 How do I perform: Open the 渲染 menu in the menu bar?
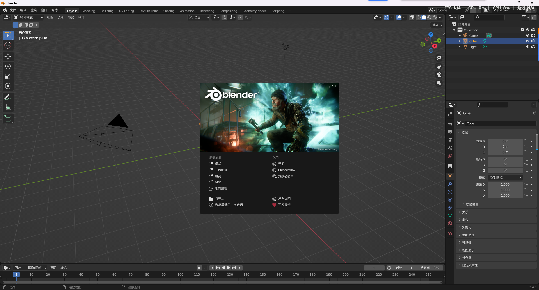(33, 10)
